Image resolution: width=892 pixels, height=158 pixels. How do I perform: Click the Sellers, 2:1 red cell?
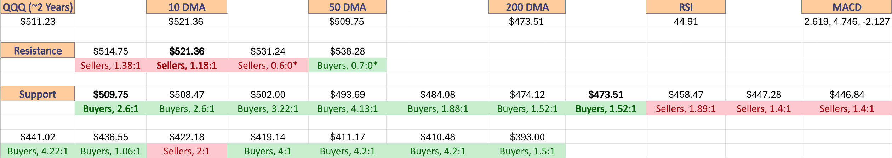[x=187, y=151]
